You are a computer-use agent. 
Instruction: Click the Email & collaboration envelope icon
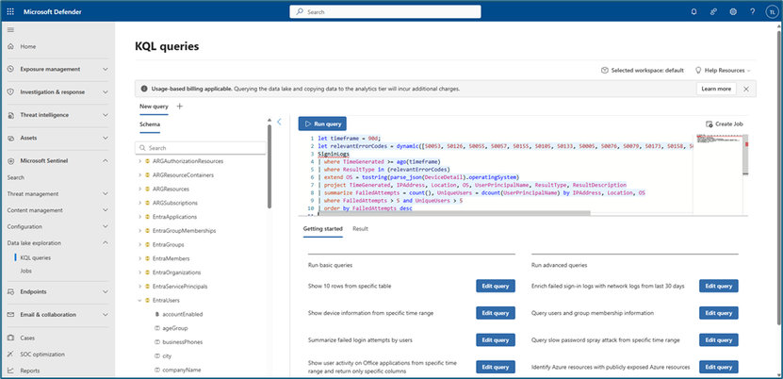[x=10, y=315]
